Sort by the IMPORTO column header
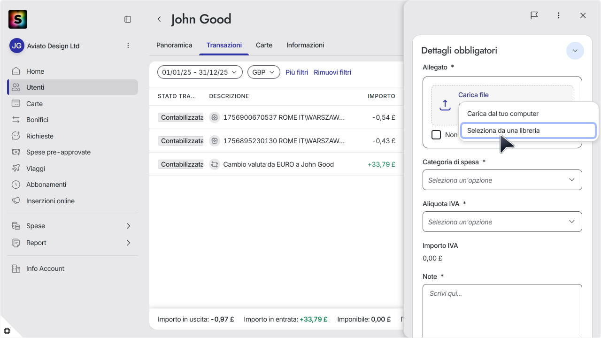 coord(381,96)
